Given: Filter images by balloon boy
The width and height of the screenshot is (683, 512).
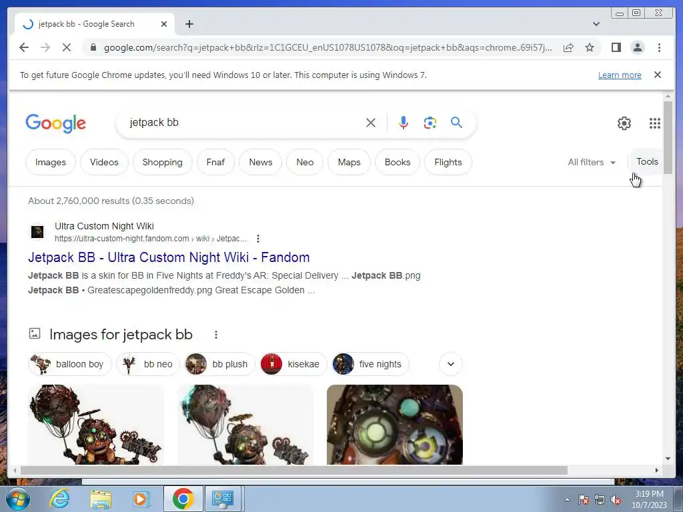Looking at the screenshot, I should [70, 364].
